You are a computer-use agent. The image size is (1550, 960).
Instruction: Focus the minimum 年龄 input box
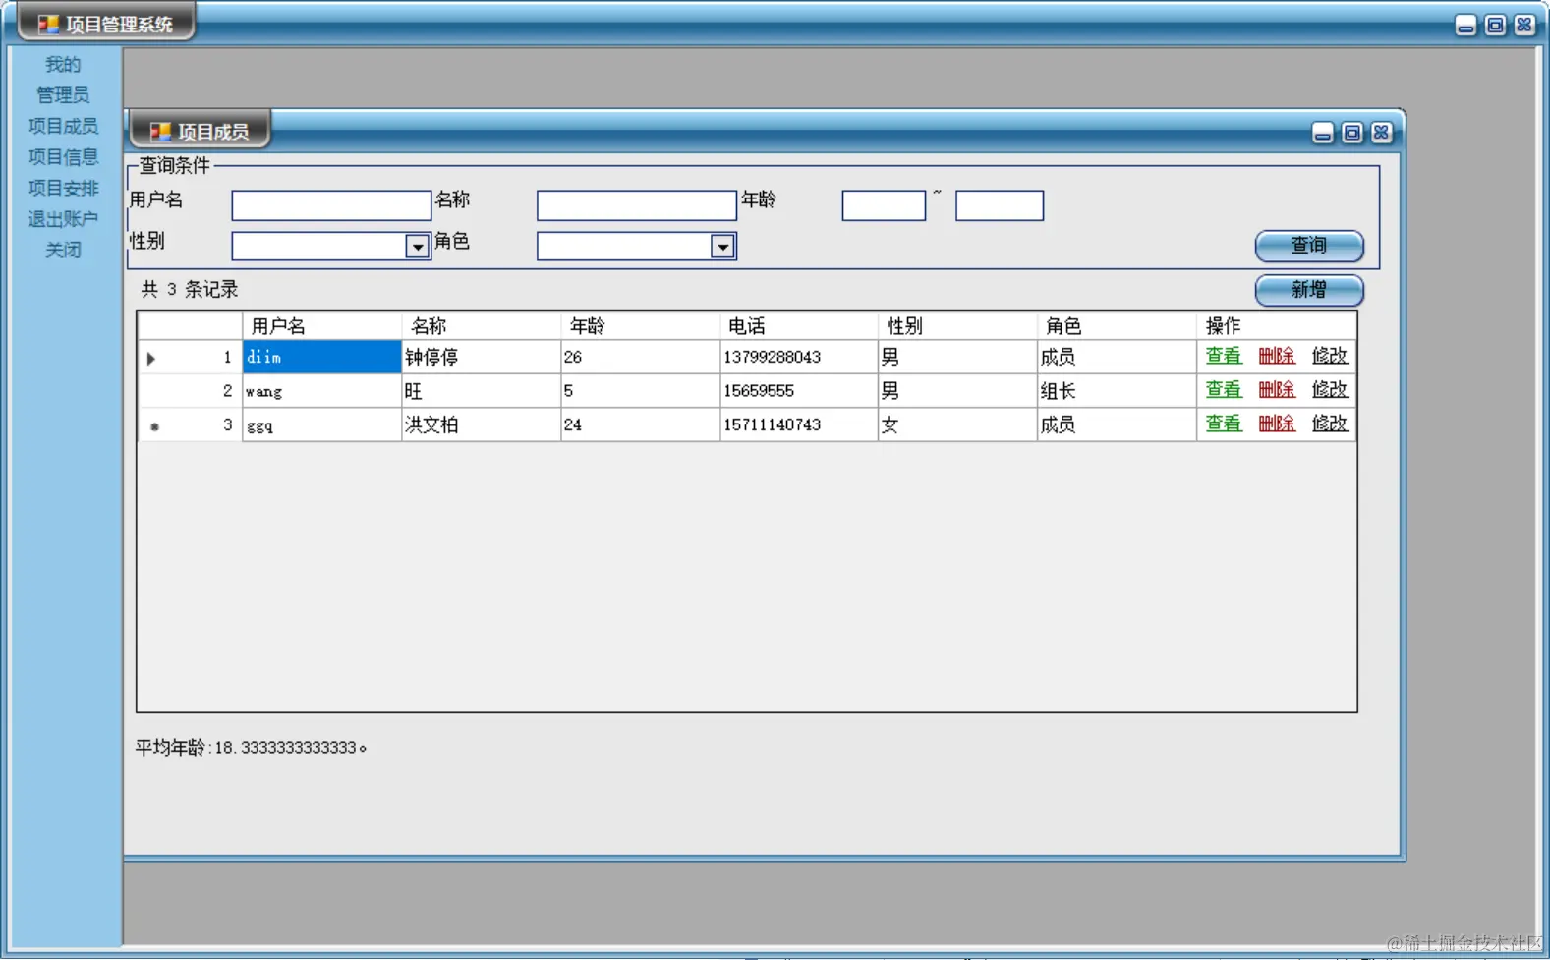tap(884, 205)
